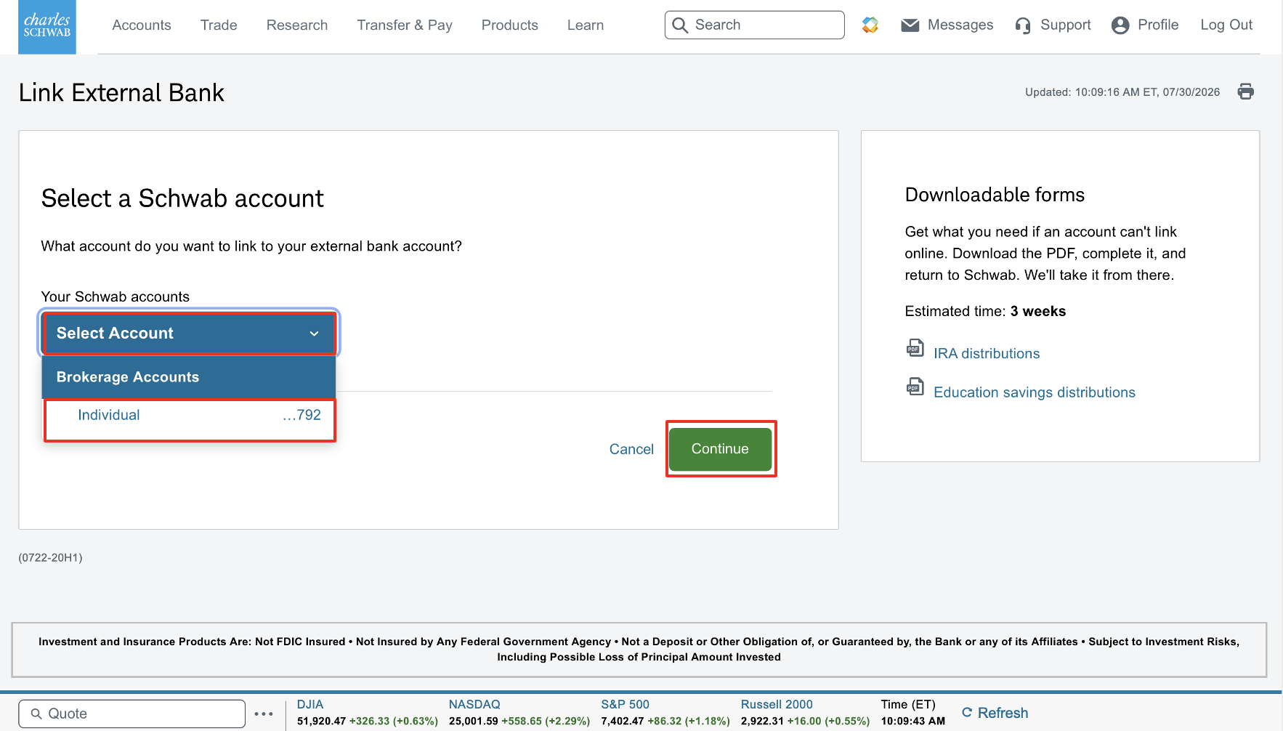Click the Profile avatar icon

1120,25
